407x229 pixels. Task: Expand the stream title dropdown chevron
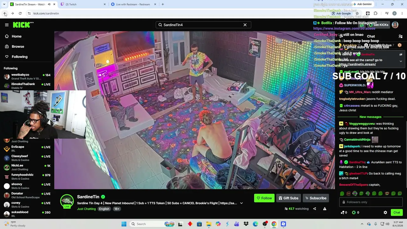coord(241,203)
